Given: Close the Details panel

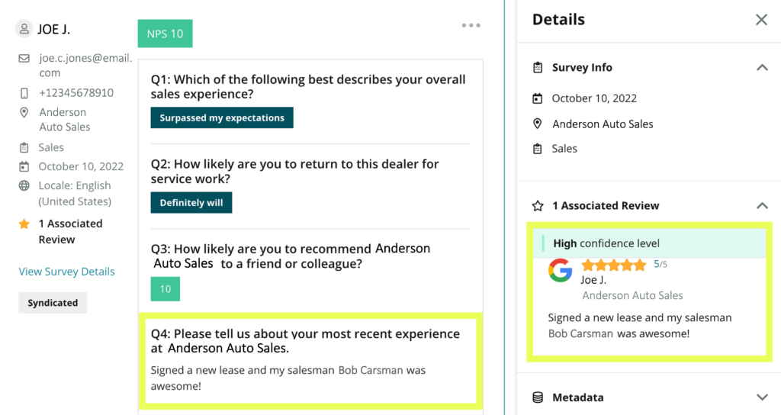Looking at the screenshot, I should click(x=761, y=20).
